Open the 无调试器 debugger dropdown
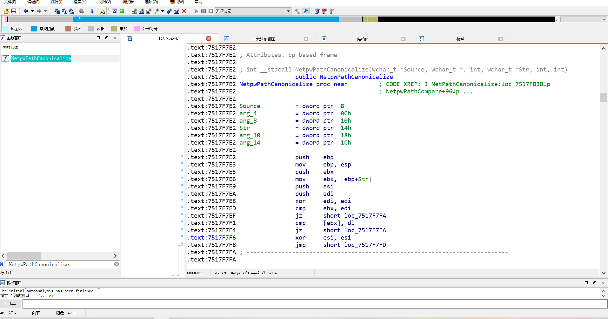Screen dimensions: 608x319 (288, 11)
